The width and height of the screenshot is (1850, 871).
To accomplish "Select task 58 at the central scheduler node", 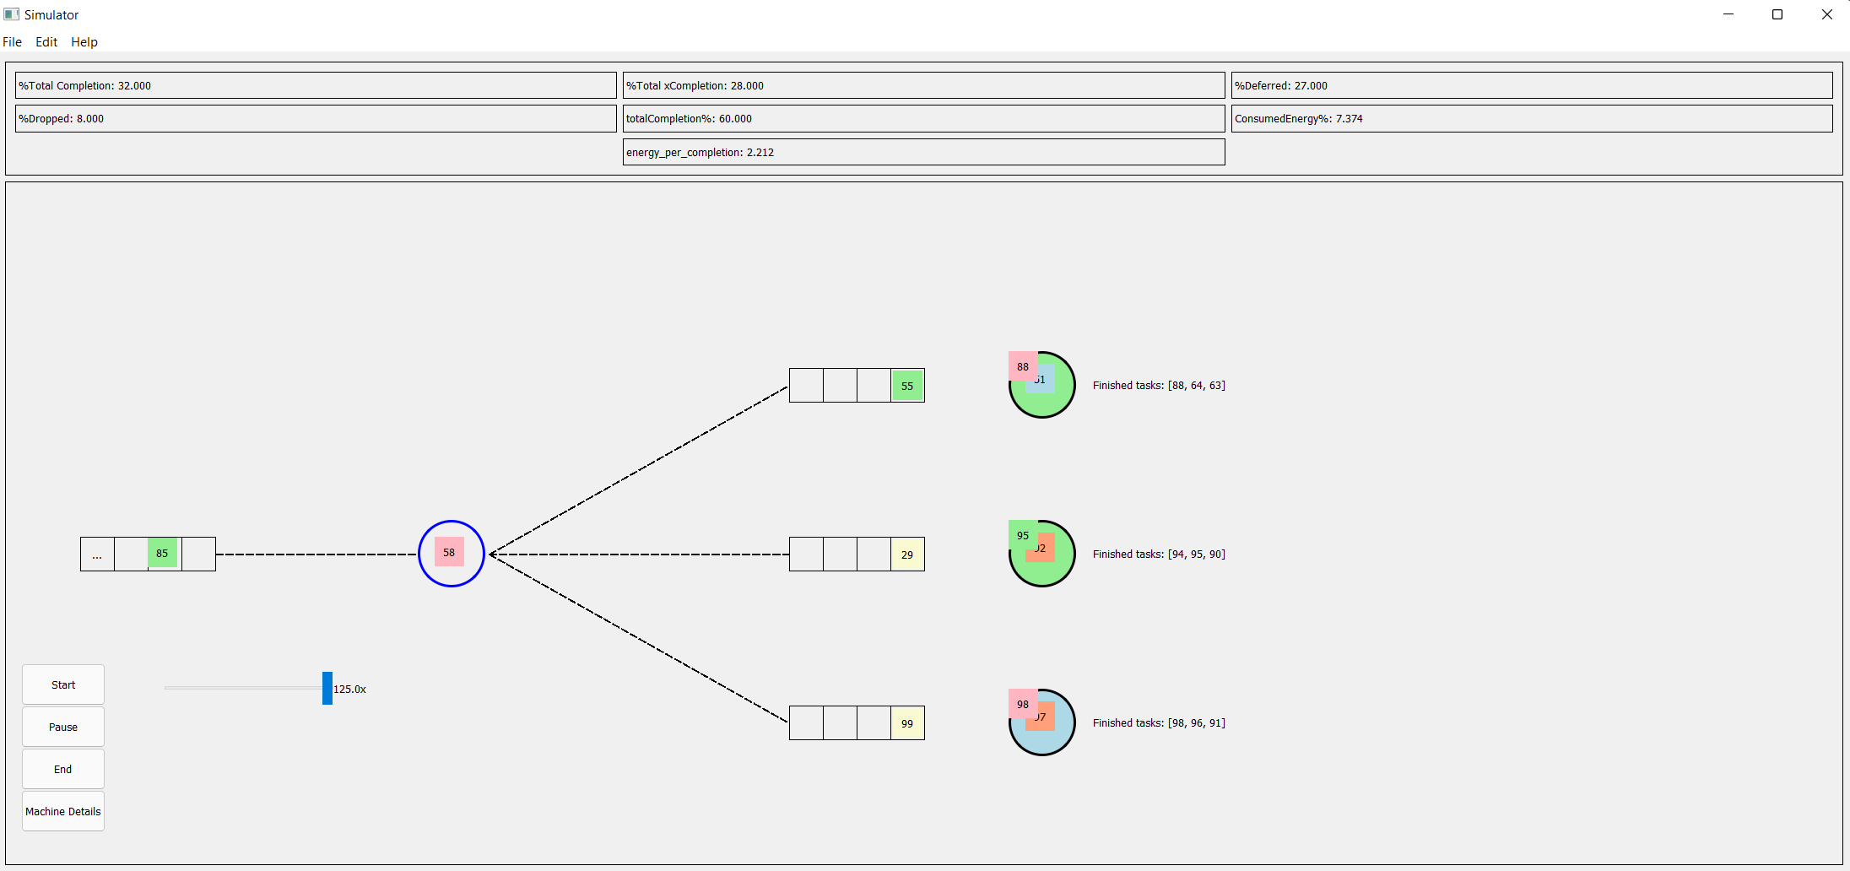I will 449,552.
